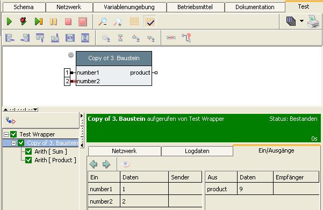323x210 pixels.
Task: Toggle the Copy of 3. Baustein checkbox
Action: coord(21,143)
